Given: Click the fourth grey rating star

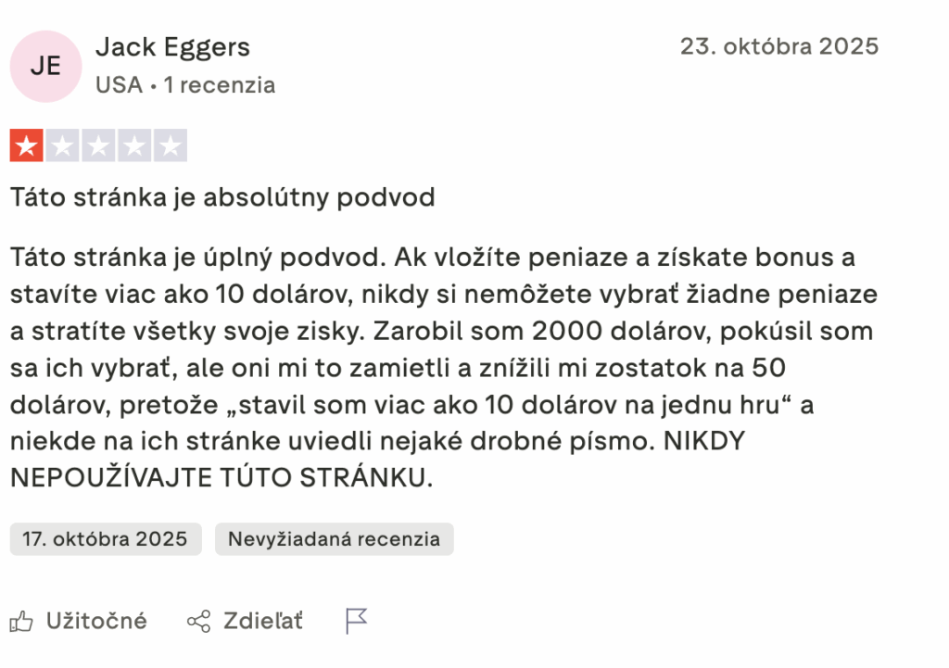Looking at the screenshot, I should pyautogui.click(x=134, y=145).
